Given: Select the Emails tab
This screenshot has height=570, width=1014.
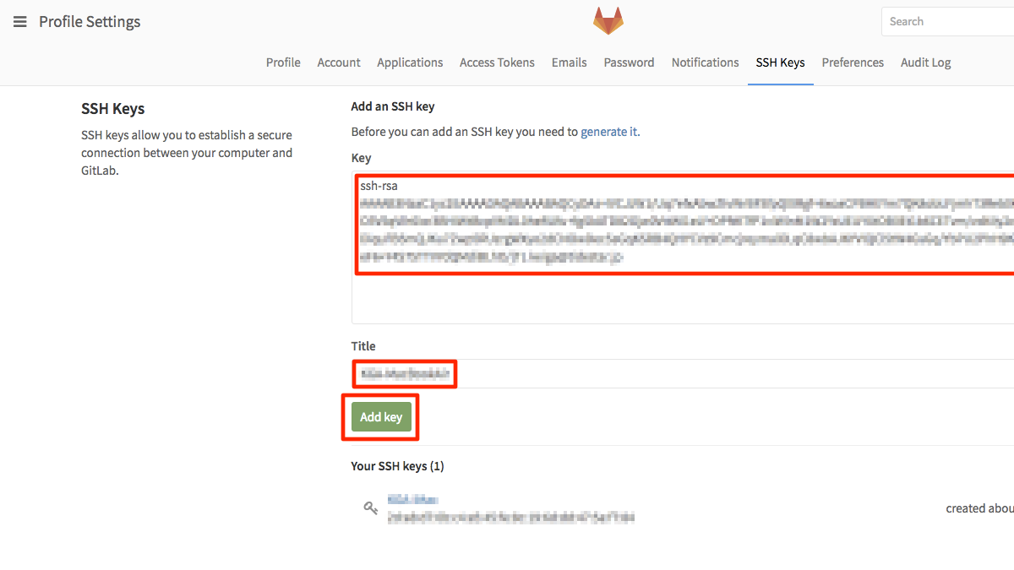Looking at the screenshot, I should (569, 62).
